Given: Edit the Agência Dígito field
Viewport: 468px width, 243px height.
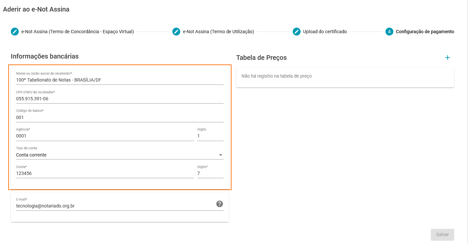Looking at the screenshot, I should (210, 136).
